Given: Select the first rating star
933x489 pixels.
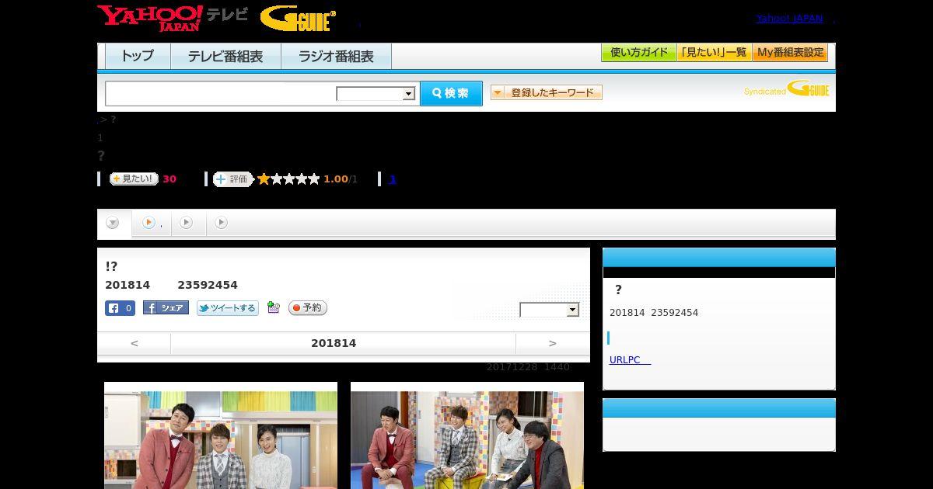Looking at the screenshot, I should (264, 179).
